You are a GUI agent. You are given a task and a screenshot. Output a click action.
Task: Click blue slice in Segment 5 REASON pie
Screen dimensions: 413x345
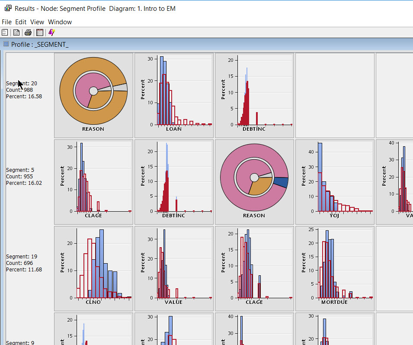click(281, 183)
